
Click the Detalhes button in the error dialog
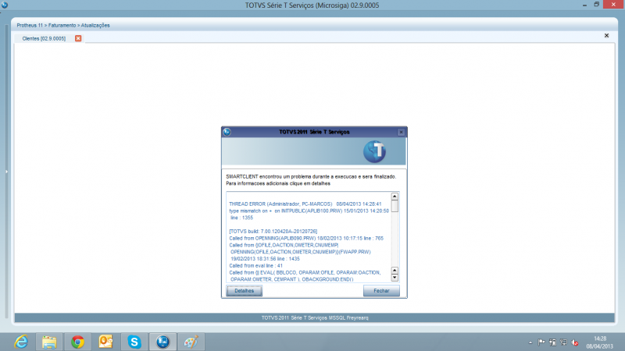[244, 291]
